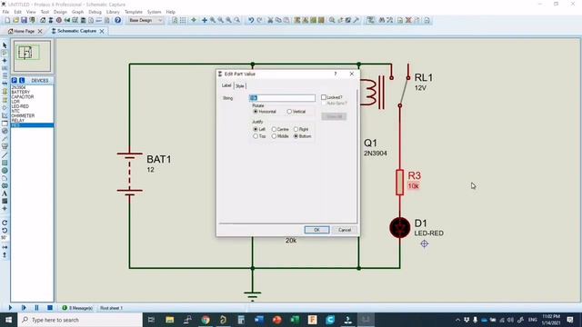
Task: Click the vertical mirror flip icon
Action: pos(5,255)
